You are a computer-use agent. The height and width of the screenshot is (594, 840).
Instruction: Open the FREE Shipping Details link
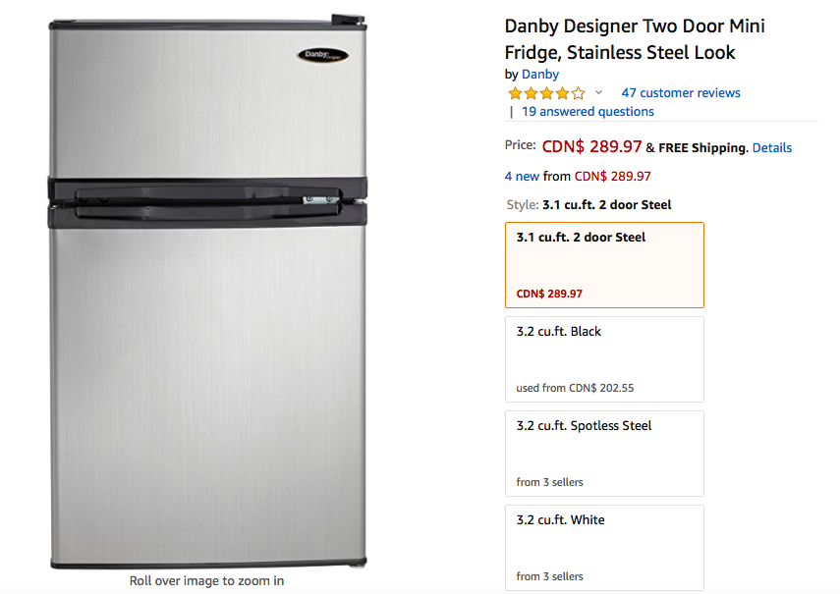click(772, 148)
